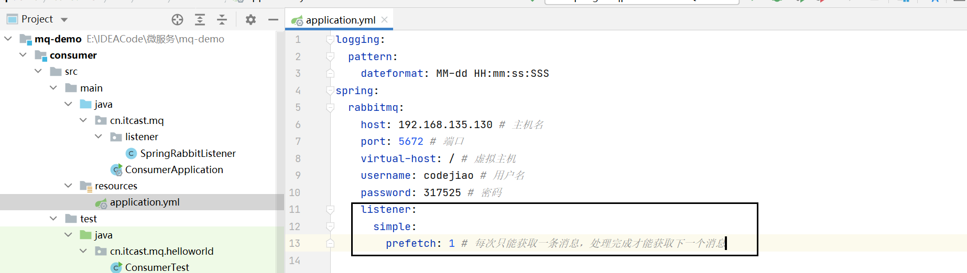Collapse the mq-demo root project node
The width and height of the screenshot is (967, 273).
[x=8, y=39]
